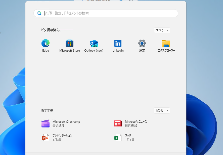Show more recommendations with その他 button
The width and height of the screenshot is (223, 155).
click(x=162, y=110)
